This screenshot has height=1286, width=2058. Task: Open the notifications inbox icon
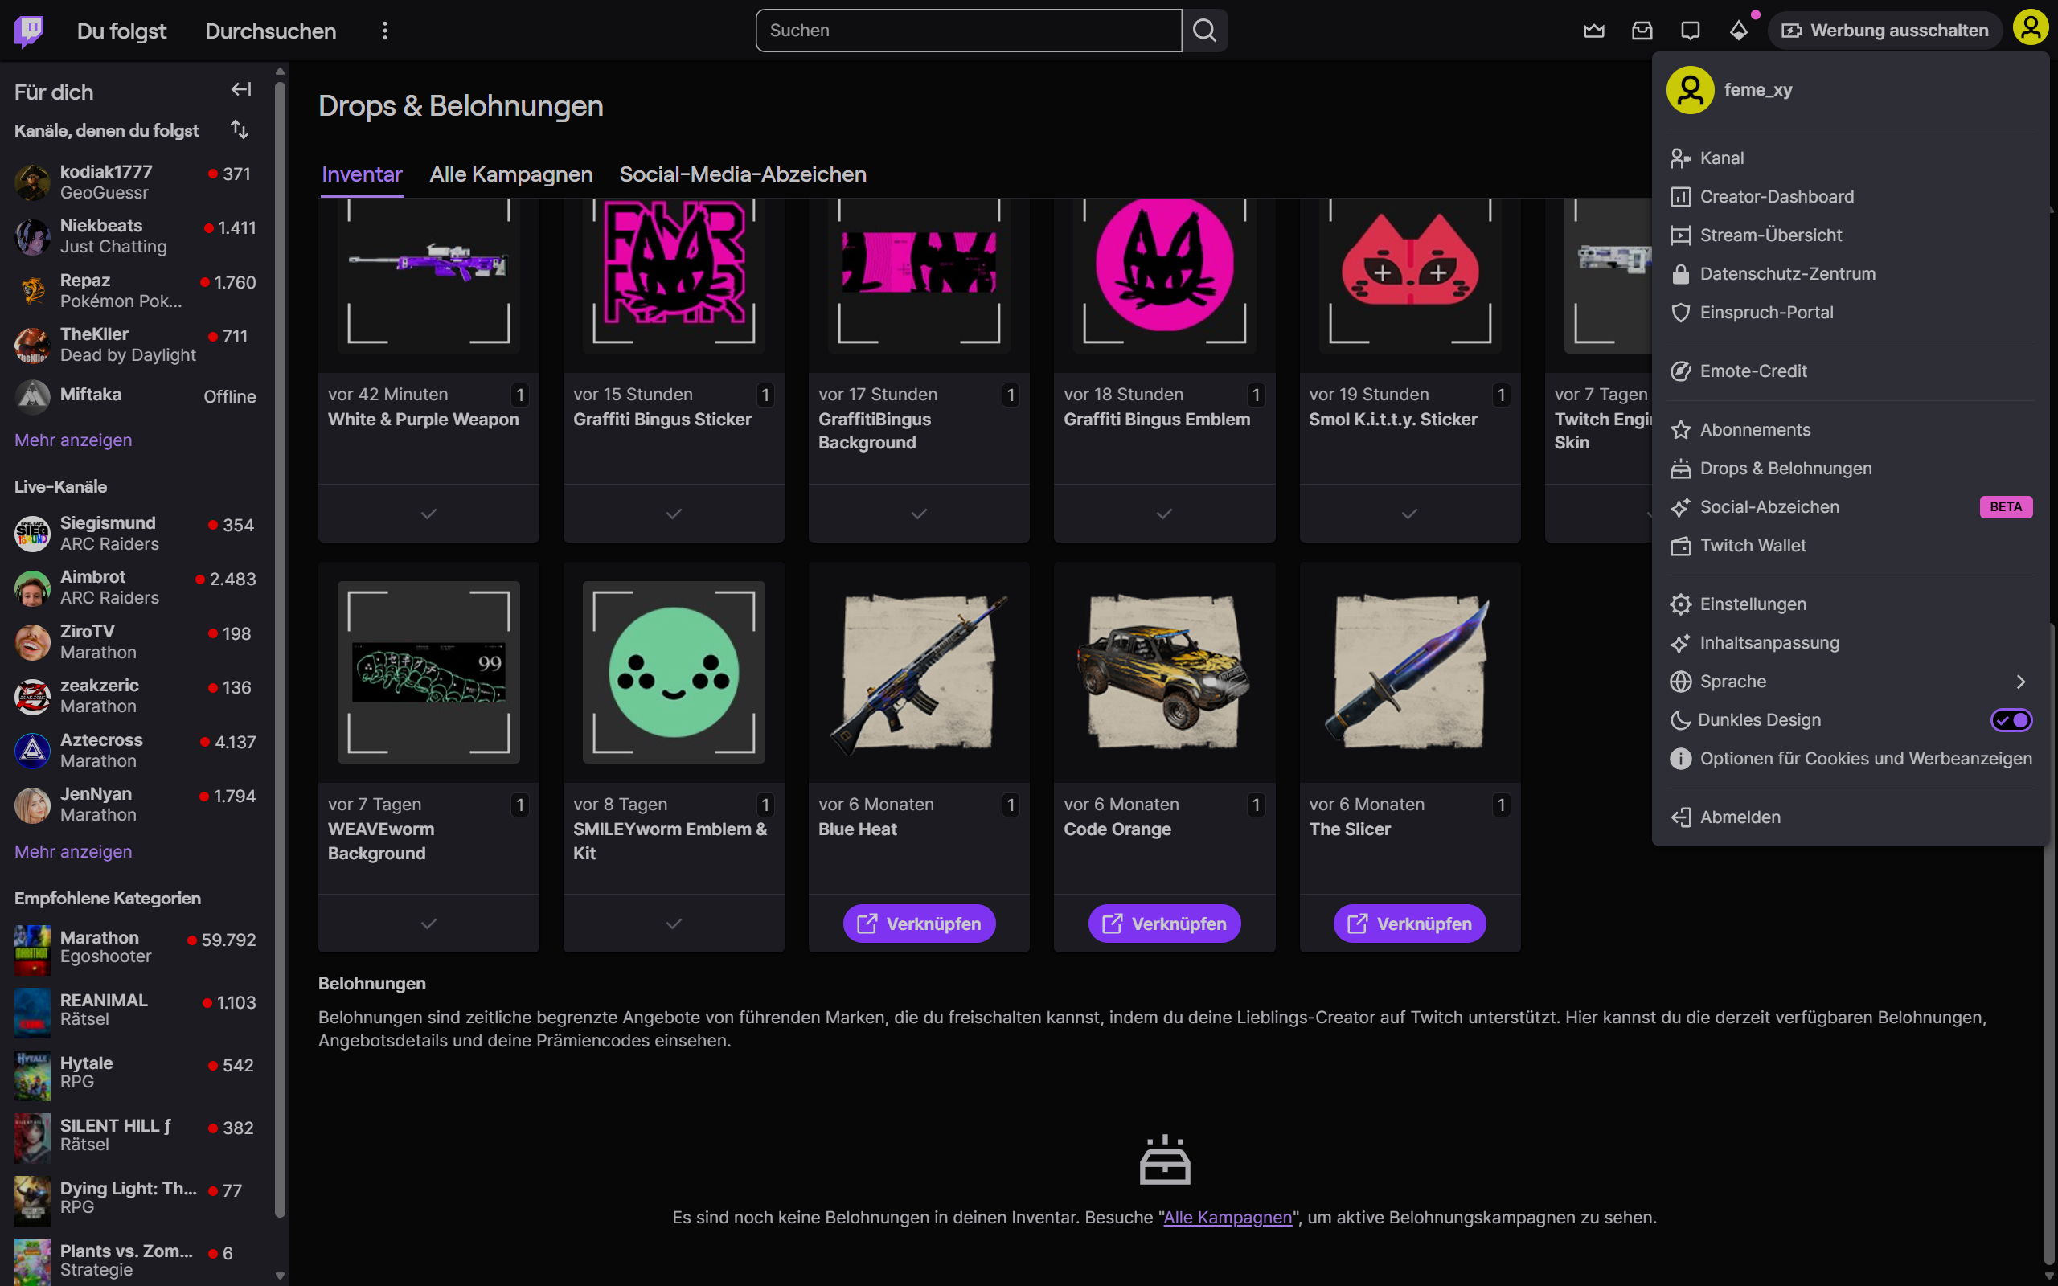pos(1642,31)
